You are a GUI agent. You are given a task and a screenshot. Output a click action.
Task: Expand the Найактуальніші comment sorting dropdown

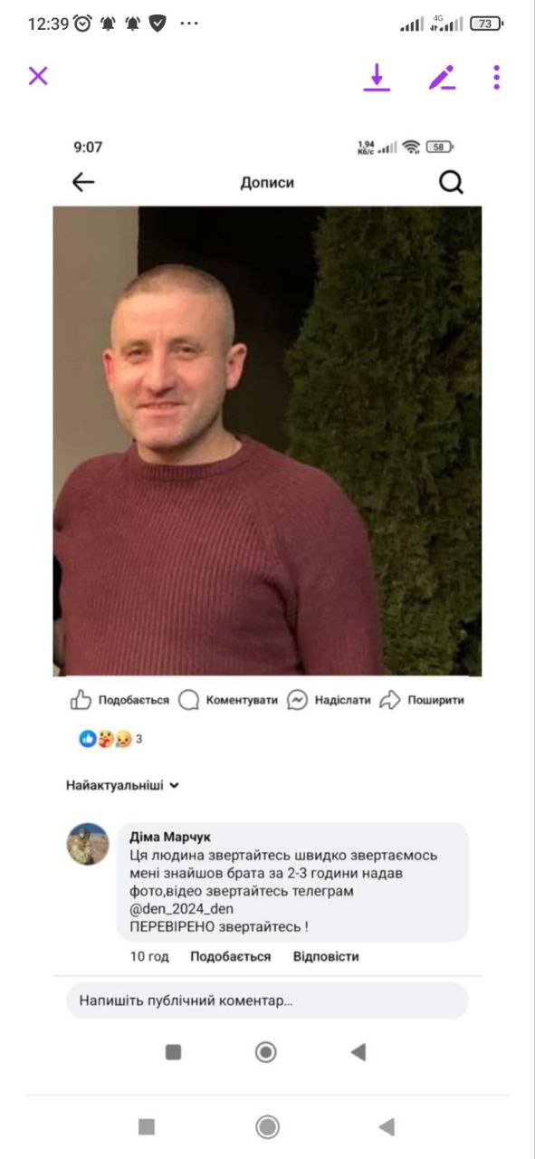[122, 785]
